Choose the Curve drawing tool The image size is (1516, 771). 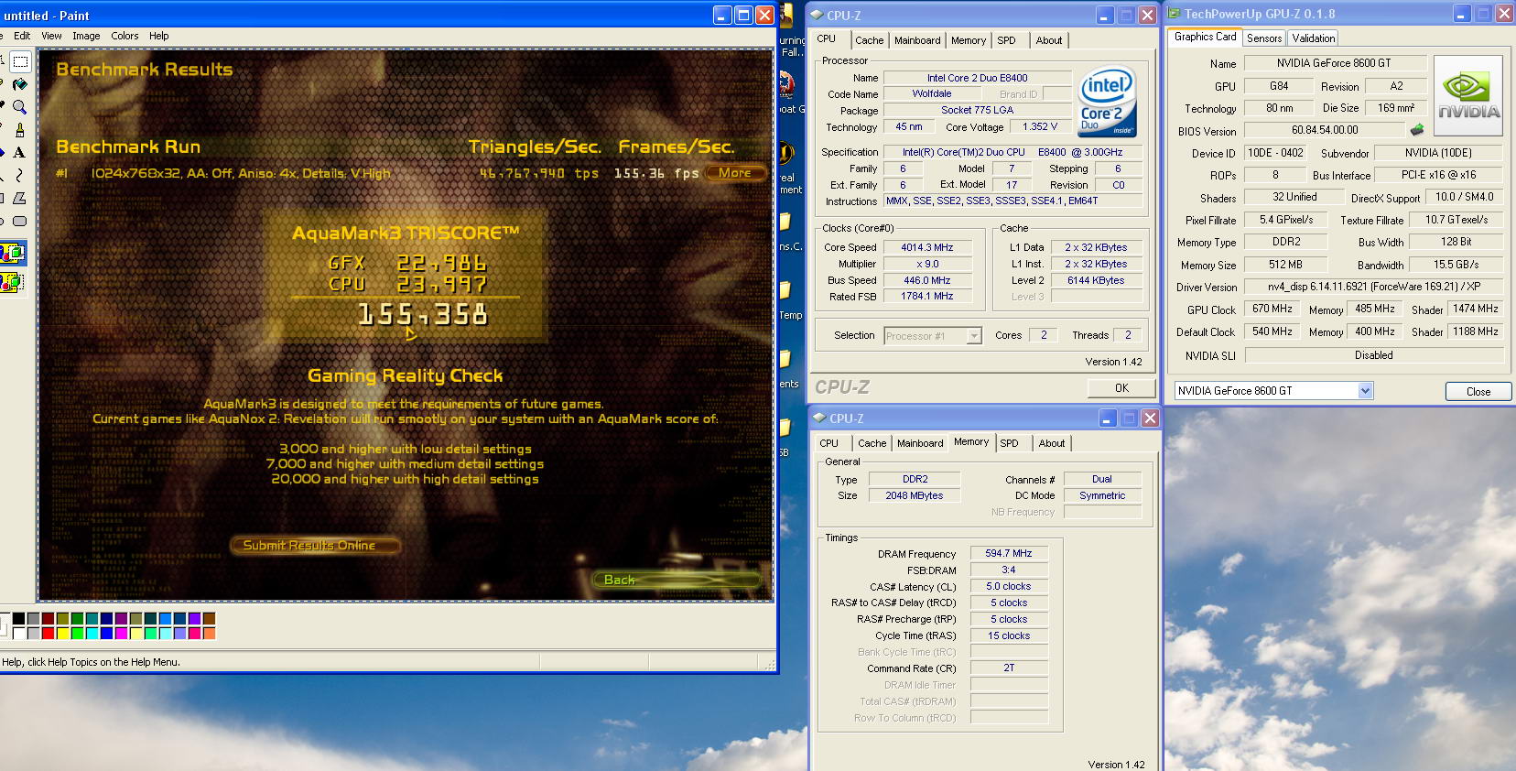point(20,175)
